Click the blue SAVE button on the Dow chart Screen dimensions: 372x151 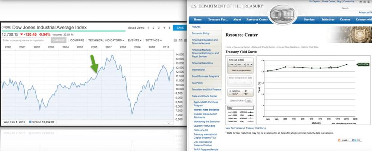[180, 28]
